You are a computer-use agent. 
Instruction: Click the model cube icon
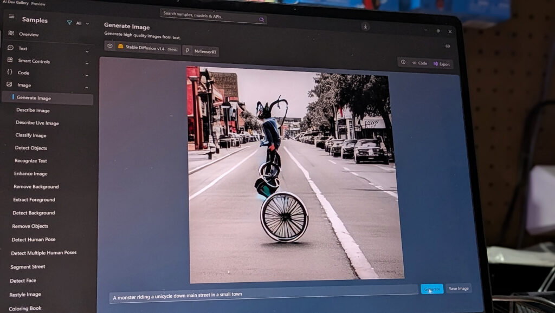coord(110,46)
